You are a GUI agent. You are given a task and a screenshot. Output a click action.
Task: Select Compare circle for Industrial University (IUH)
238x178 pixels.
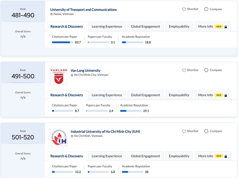pos(206,131)
